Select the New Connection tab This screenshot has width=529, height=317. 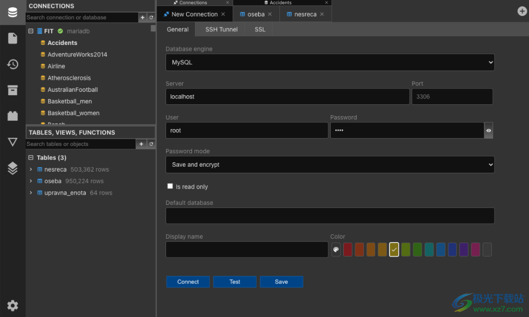[195, 14]
